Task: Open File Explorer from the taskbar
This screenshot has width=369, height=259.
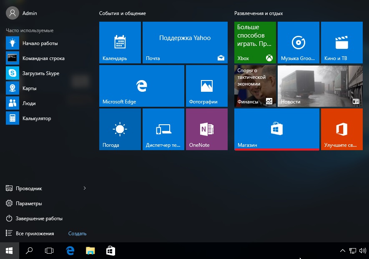Action: [90, 251]
